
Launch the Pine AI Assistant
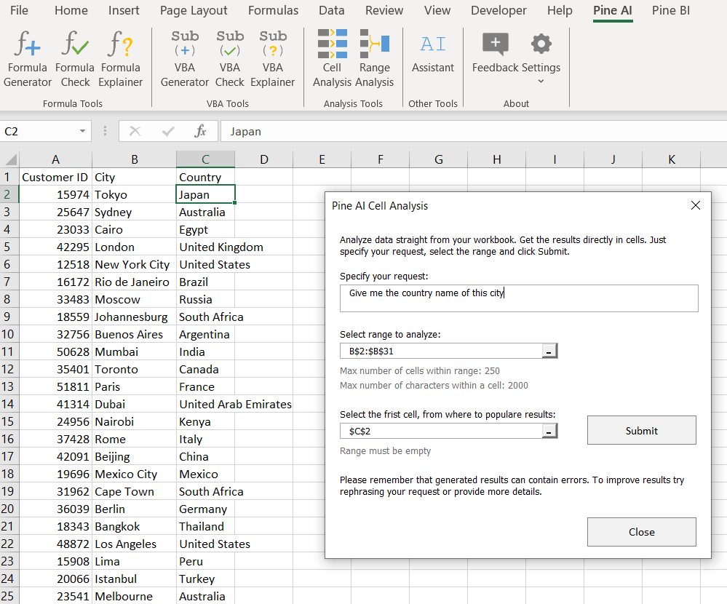(433, 58)
